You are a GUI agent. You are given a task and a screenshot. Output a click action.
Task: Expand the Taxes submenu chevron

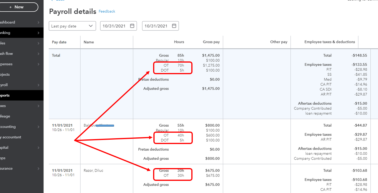point(38,106)
